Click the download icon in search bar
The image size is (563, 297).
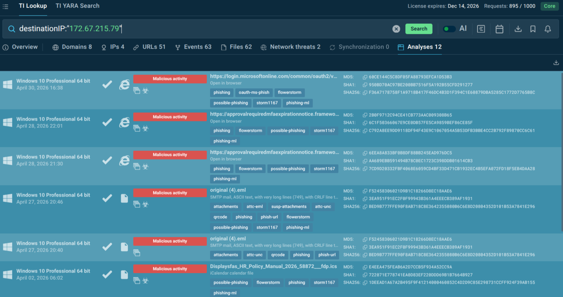click(x=518, y=29)
